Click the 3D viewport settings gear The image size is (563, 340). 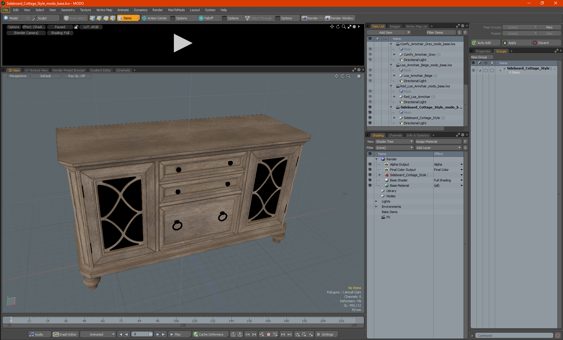click(x=359, y=76)
